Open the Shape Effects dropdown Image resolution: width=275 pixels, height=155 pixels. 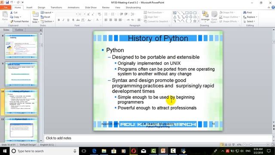click(229, 21)
